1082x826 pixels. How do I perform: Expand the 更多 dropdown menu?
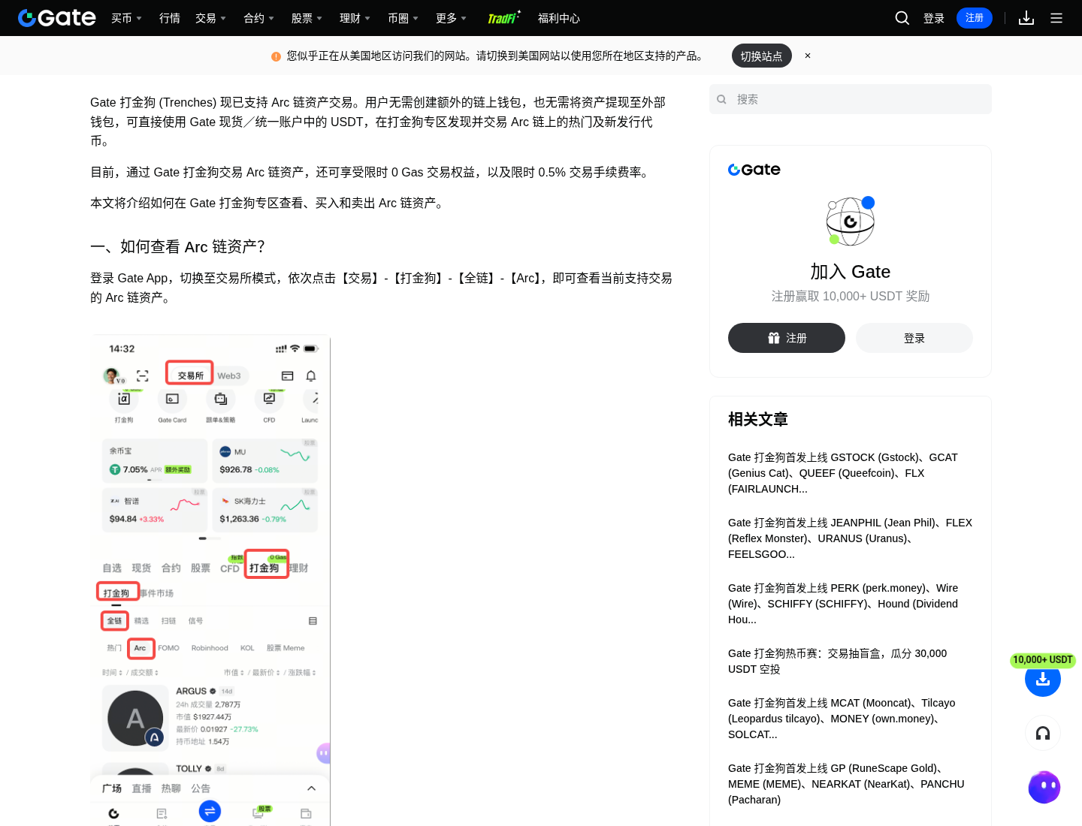(x=451, y=18)
